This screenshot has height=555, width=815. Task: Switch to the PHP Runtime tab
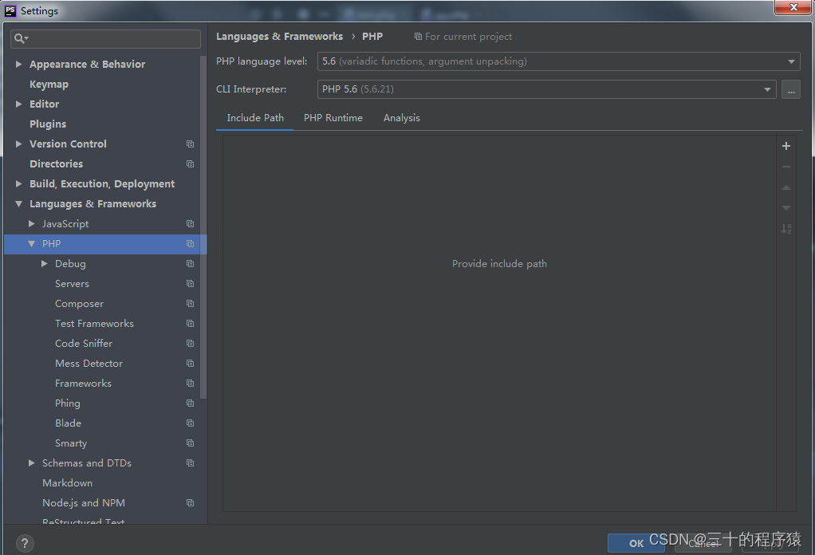[333, 118]
